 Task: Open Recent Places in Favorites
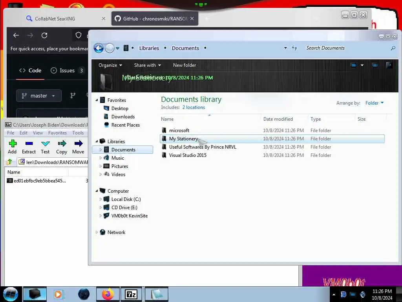(x=126, y=125)
